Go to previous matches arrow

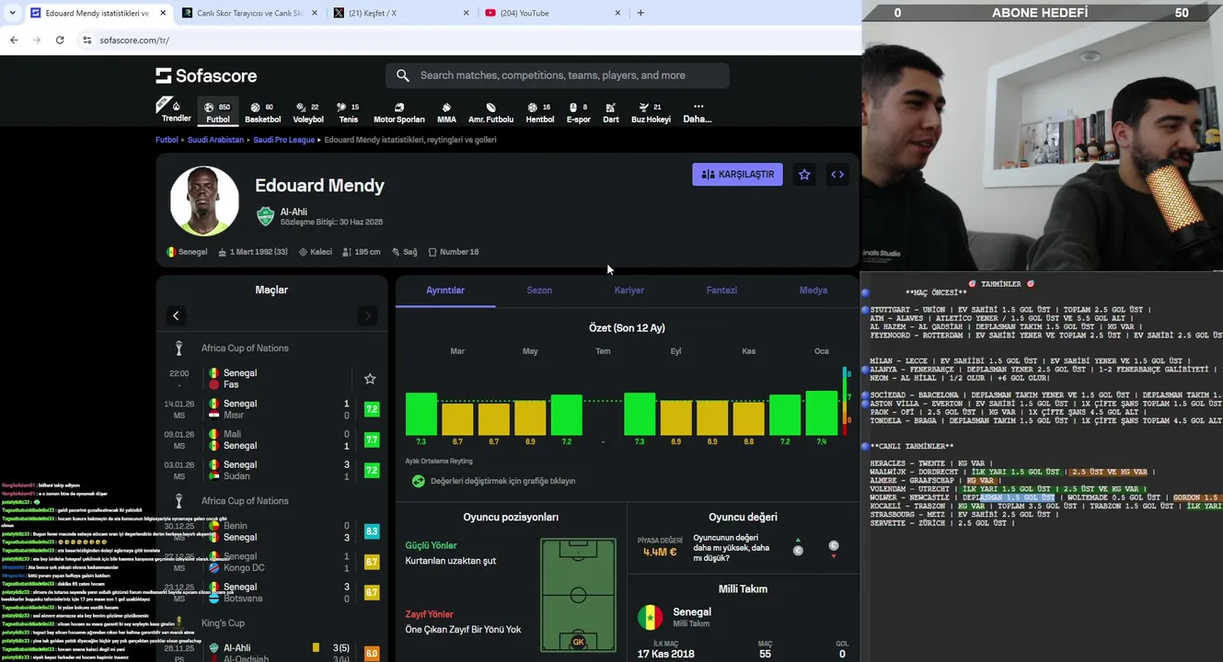coord(176,315)
